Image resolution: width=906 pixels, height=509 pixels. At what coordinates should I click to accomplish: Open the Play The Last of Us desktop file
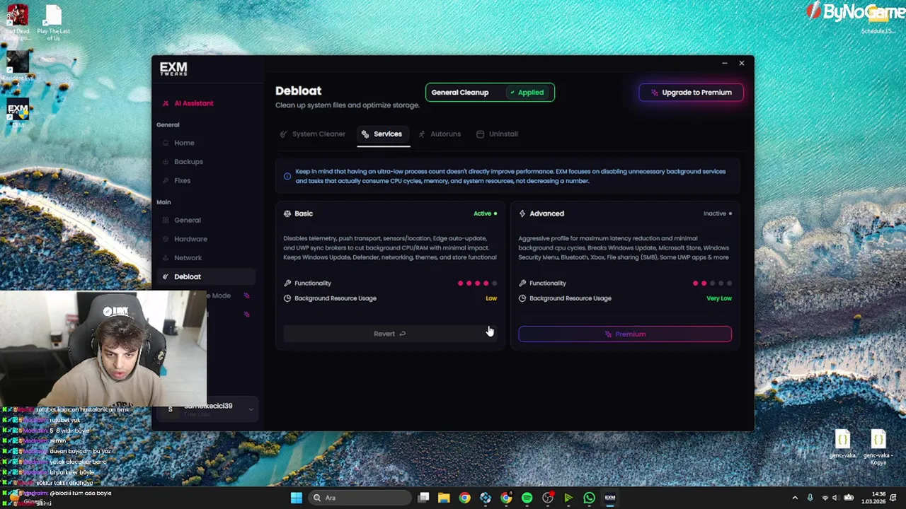coord(53,23)
